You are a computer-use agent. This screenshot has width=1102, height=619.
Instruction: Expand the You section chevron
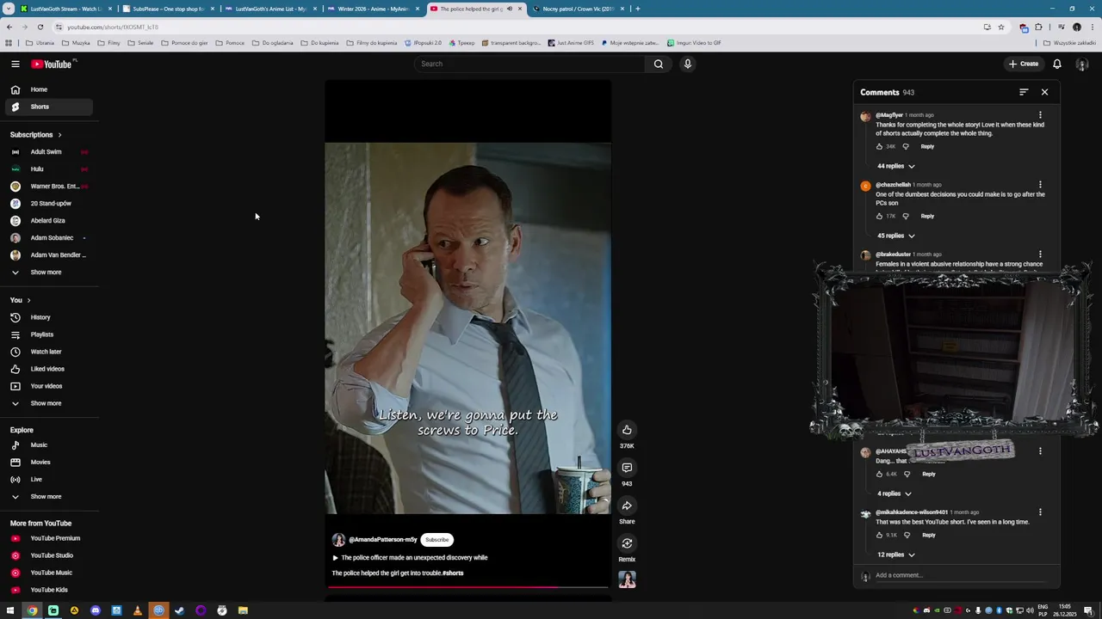28,300
